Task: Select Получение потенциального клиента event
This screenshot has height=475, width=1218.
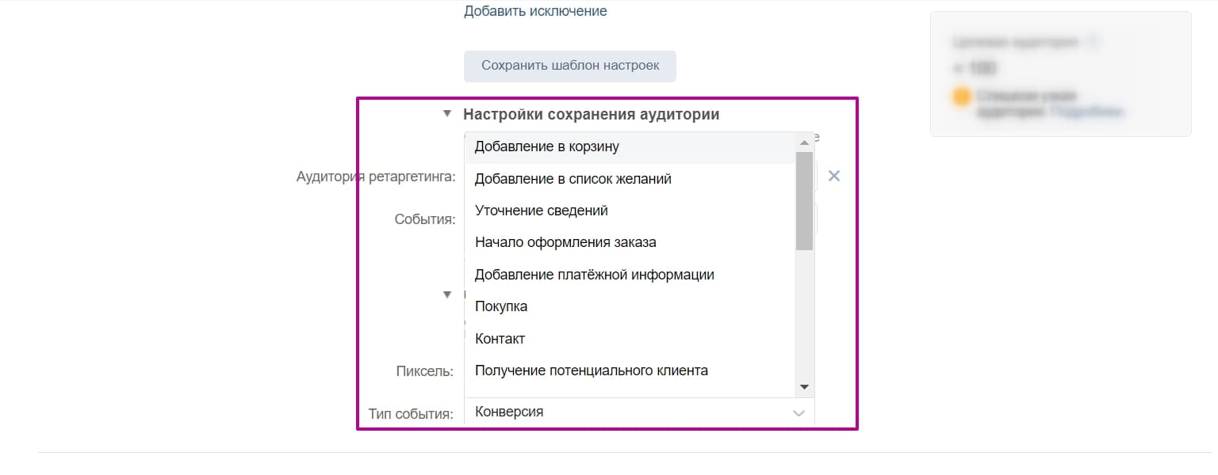Action: click(x=591, y=370)
